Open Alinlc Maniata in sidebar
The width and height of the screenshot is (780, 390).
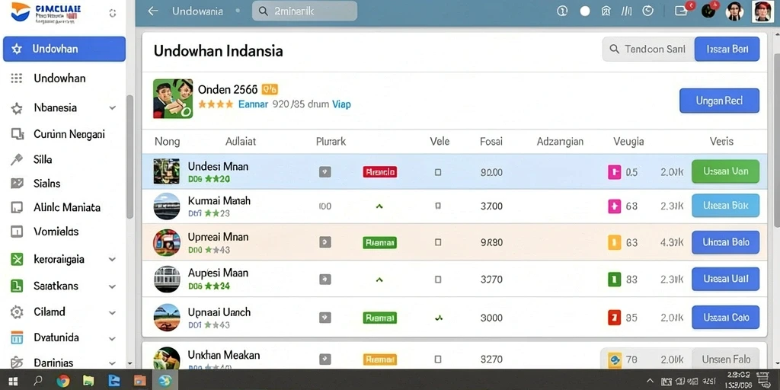tap(67, 207)
